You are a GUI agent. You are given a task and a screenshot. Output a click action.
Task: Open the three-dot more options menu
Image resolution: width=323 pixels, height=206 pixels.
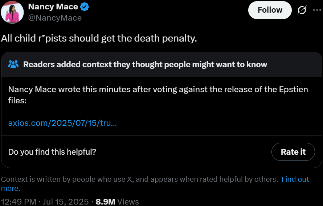[x=316, y=10]
